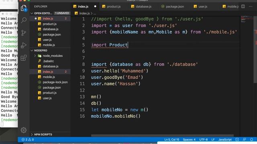Viewport: 257px width, 144px height.
Task: Open the Manage gear menu
Action: [24, 130]
